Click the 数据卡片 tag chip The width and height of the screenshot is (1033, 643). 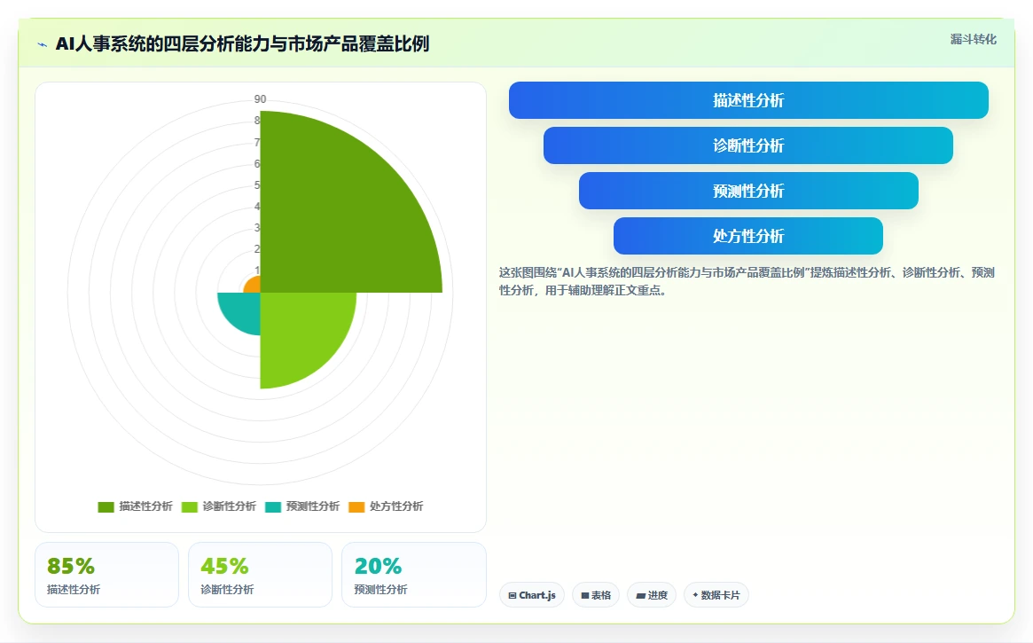[x=716, y=595]
